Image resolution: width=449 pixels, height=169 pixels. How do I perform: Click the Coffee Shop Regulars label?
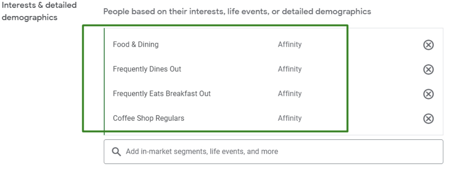pos(148,118)
